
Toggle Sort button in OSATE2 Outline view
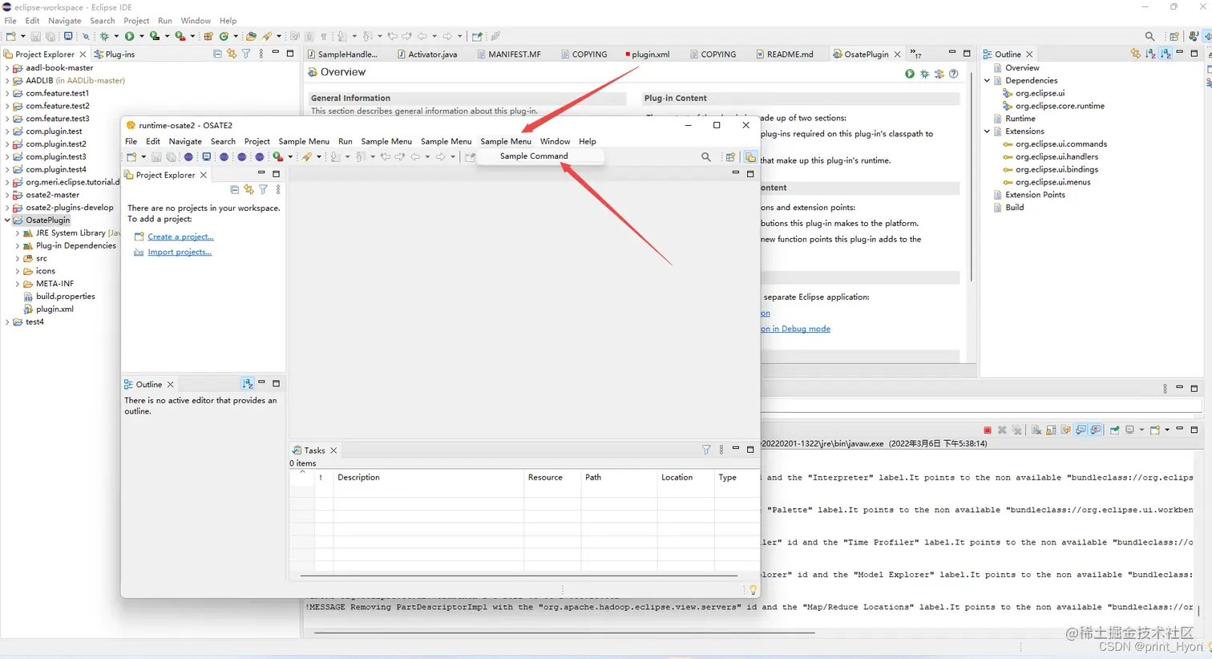(x=247, y=384)
